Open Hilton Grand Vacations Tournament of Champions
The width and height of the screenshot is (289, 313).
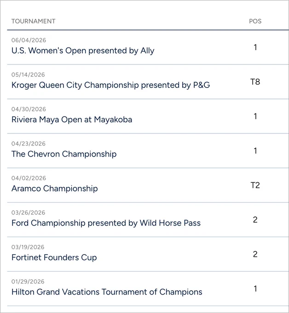[107, 292]
